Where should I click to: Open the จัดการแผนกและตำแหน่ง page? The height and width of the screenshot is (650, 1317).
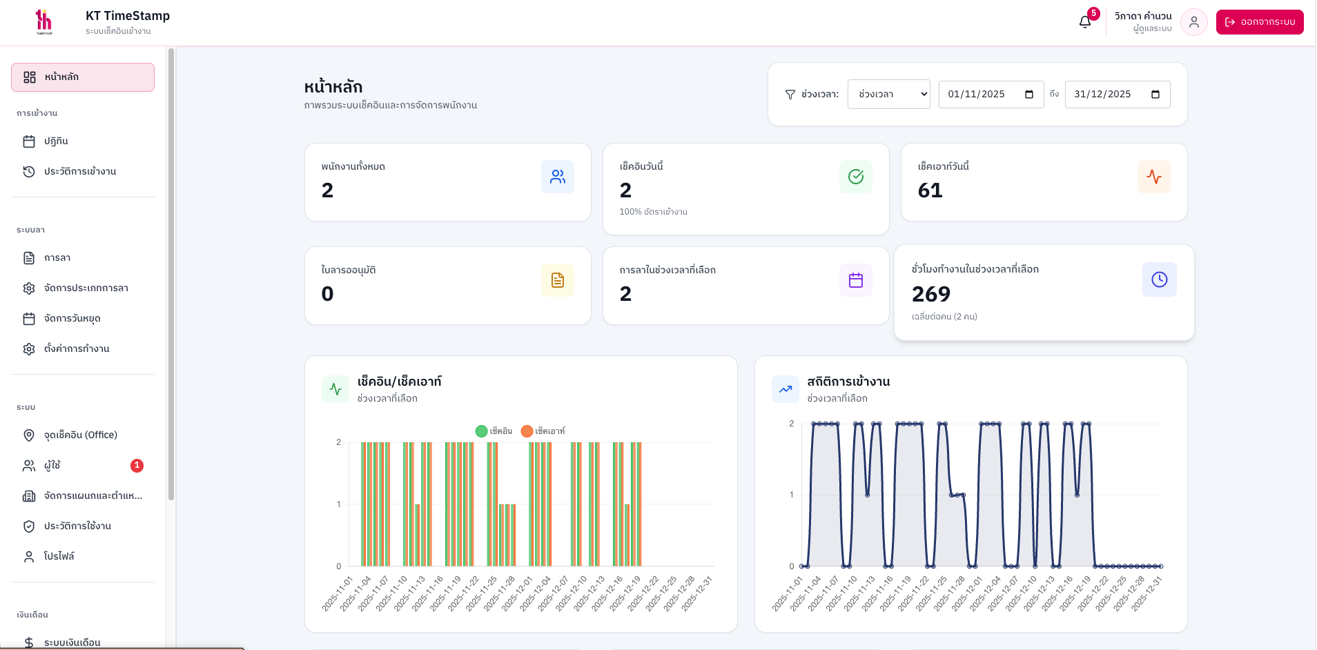(x=83, y=495)
